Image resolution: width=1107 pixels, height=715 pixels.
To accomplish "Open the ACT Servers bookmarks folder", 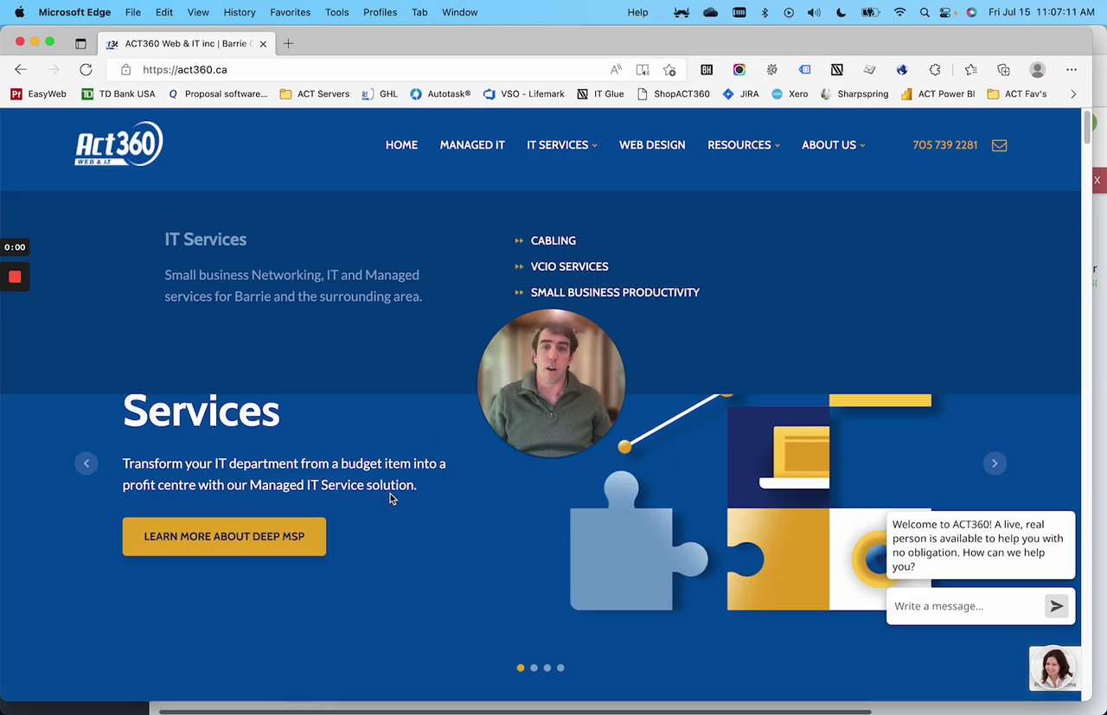I will point(314,93).
